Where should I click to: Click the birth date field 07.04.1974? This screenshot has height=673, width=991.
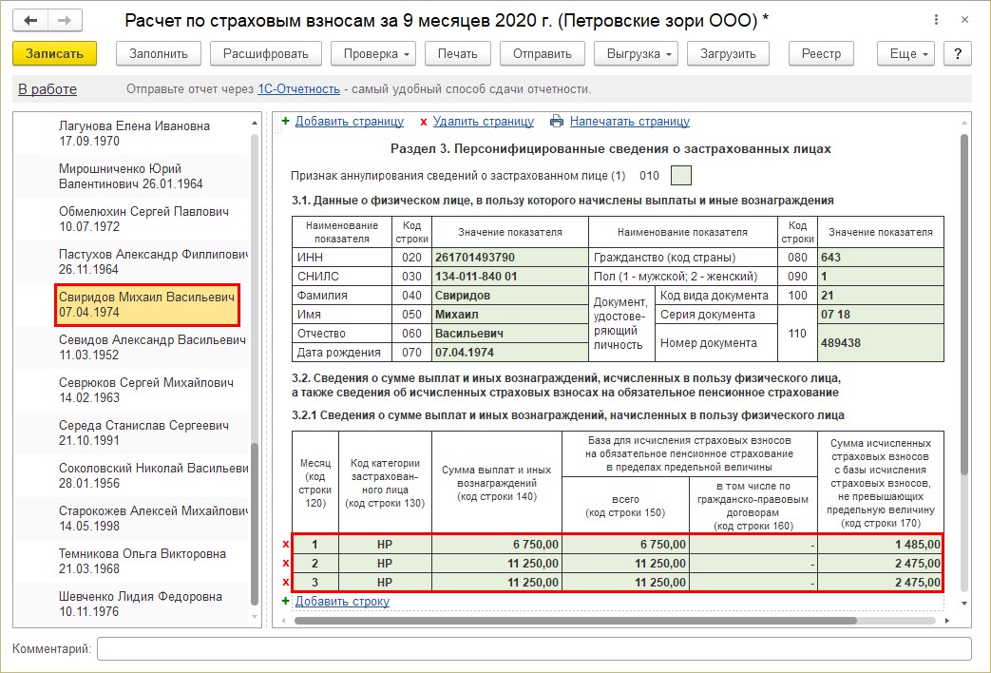click(x=510, y=353)
